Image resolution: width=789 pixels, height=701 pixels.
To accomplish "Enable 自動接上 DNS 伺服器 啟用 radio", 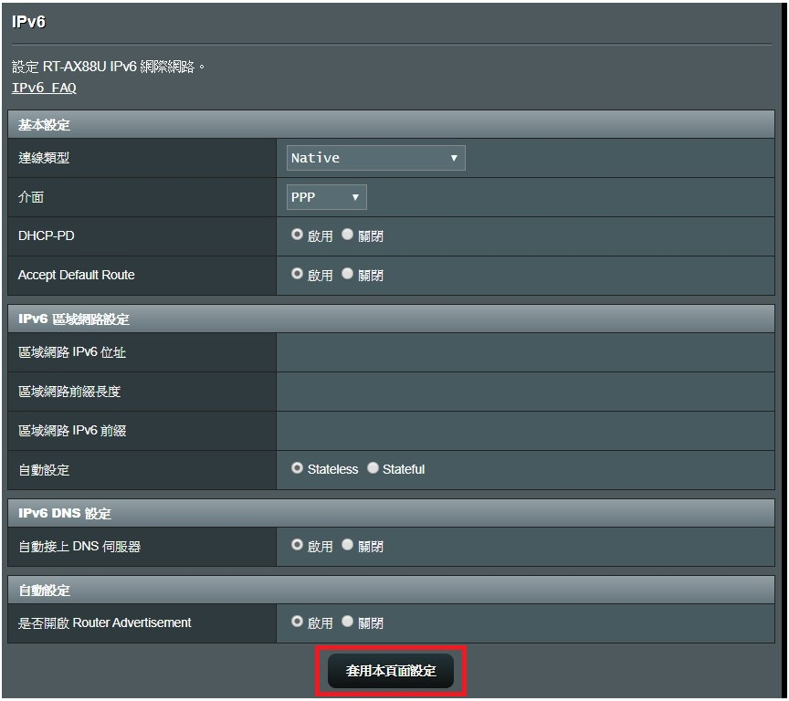I will pyautogui.click(x=297, y=545).
